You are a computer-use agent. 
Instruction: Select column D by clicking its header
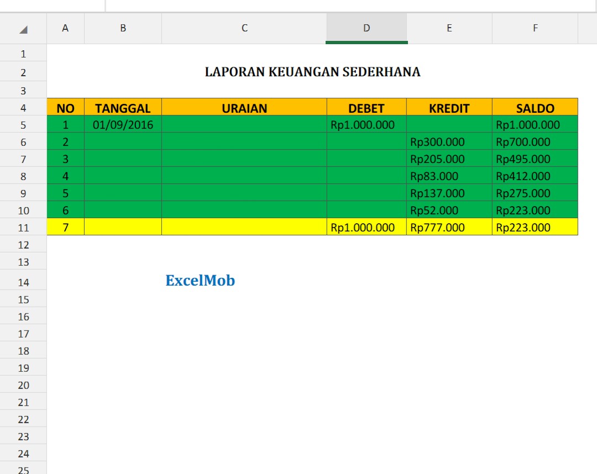(x=366, y=28)
